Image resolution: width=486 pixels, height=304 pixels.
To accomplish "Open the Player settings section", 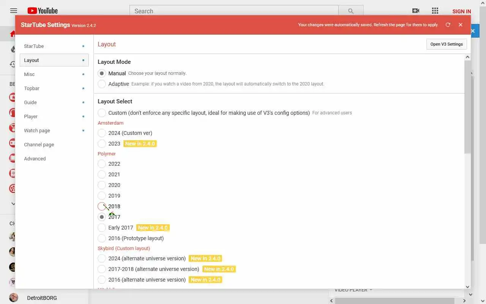I will click(54, 116).
